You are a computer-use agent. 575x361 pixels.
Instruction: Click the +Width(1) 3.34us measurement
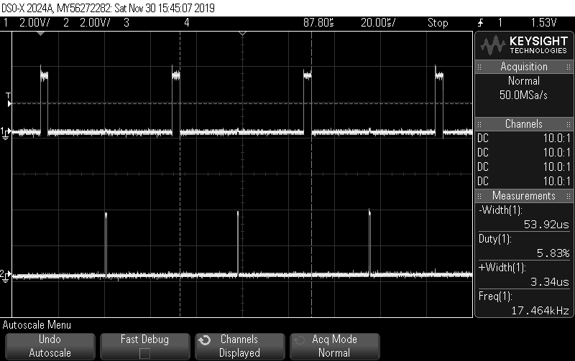(524, 274)
